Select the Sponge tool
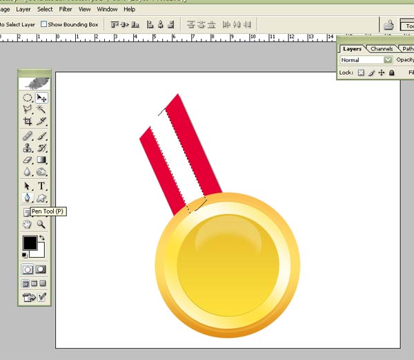 tap(41, 172)
